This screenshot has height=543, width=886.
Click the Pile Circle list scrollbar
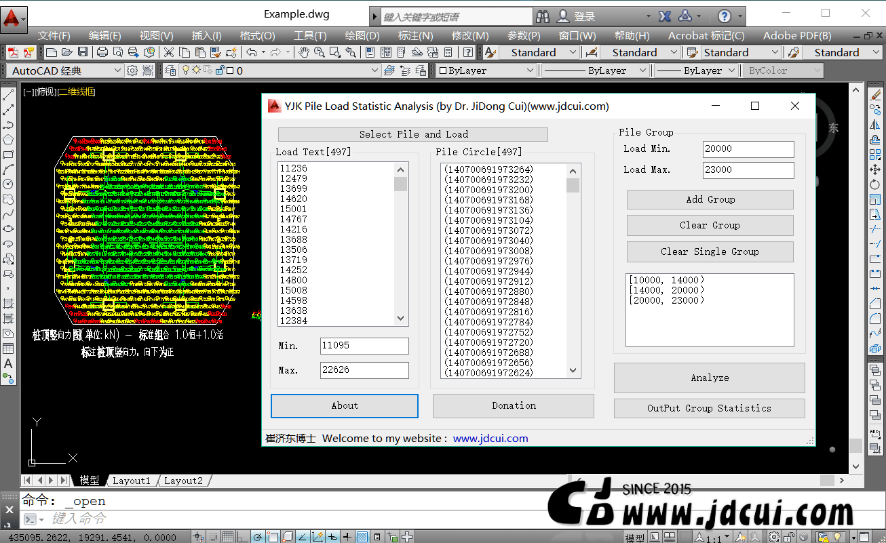(573, 270)
